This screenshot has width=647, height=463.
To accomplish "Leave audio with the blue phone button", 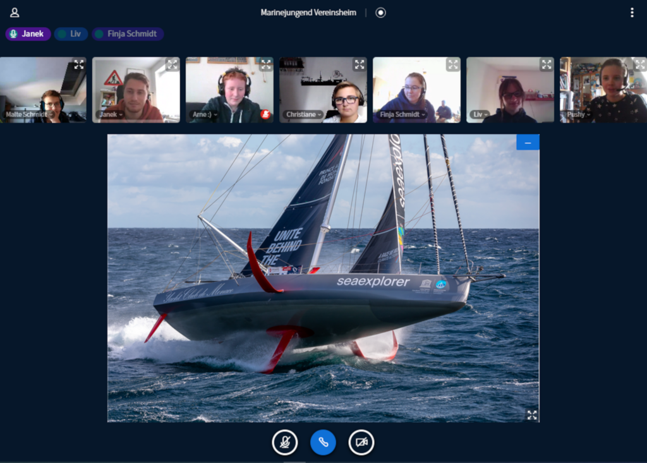I will (x=323, y=442).
